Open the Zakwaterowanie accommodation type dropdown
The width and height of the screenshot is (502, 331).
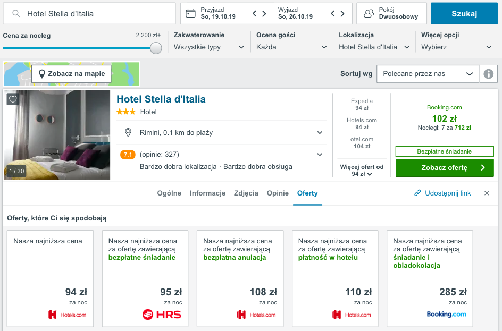(x=209, y=47)
